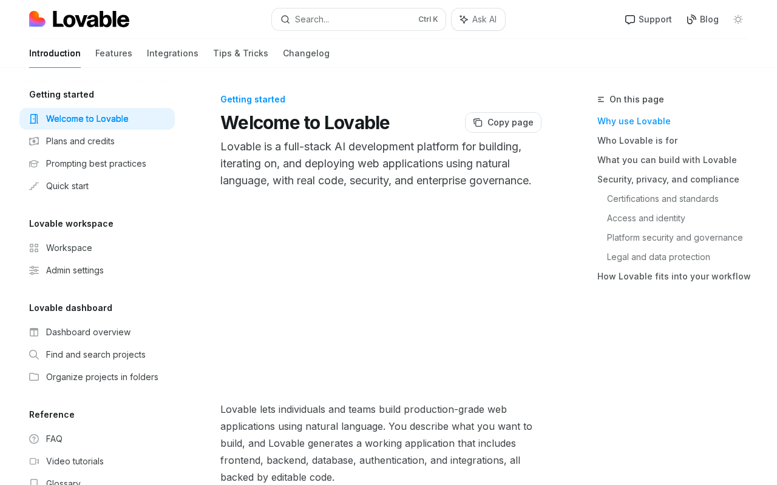777x485 pixels.
Task: Open the Video tutorials page
Action: (x=75, y=461)
